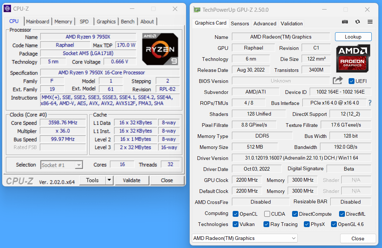
Task: Open the Advanced tab in GPU-Z
Action: [x=265, y=23]
